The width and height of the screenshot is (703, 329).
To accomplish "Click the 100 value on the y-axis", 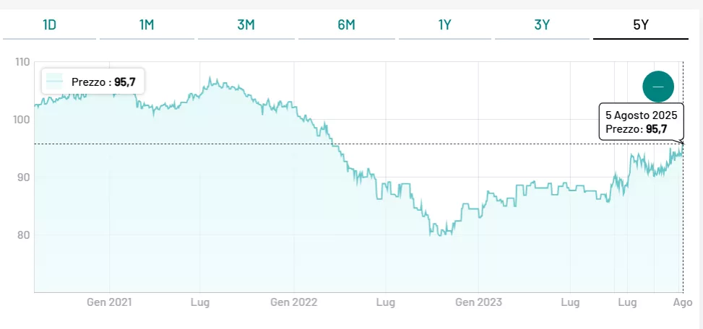I will tap(22, 119).
